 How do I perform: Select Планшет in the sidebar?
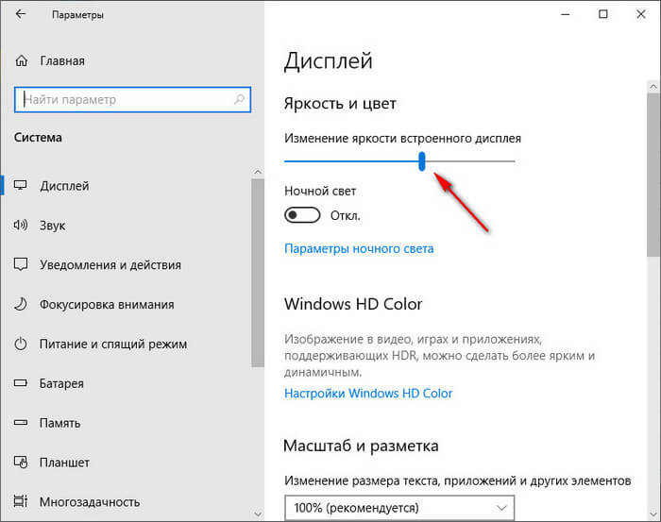[64, 463]
